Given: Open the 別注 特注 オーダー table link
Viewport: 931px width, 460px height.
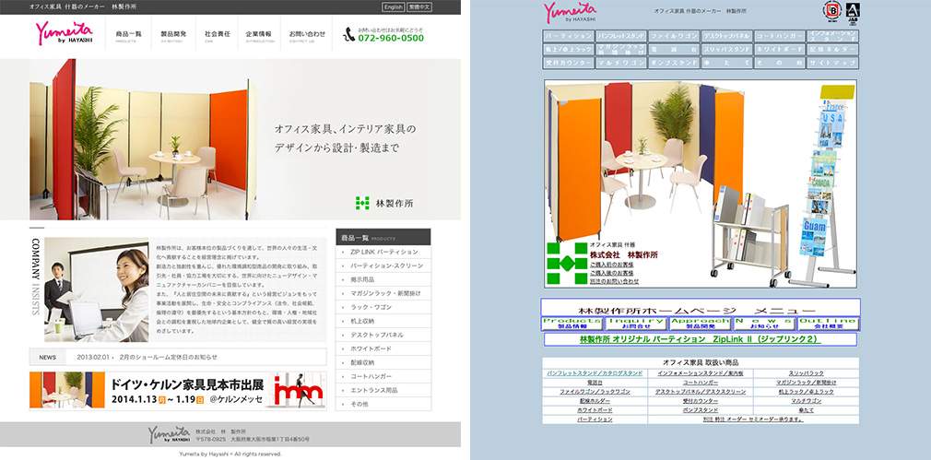Looking at the screenshot, I should (x=753, y=419).
